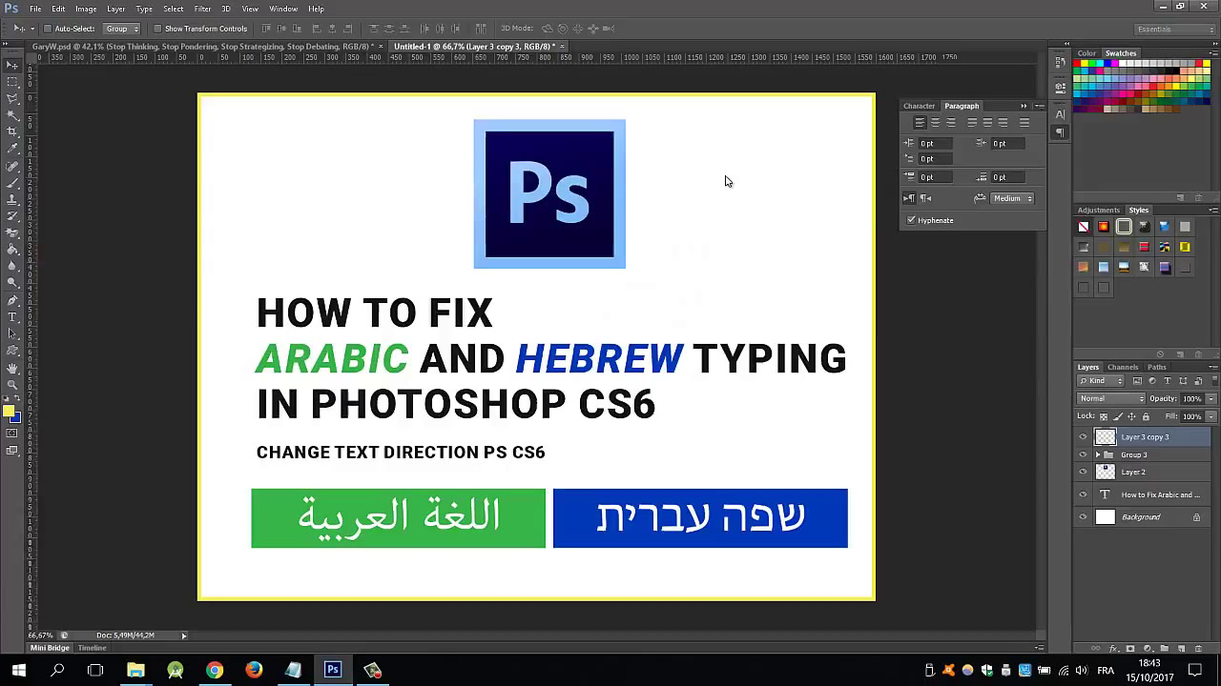Select the Crop tool

tap(12, 131)
